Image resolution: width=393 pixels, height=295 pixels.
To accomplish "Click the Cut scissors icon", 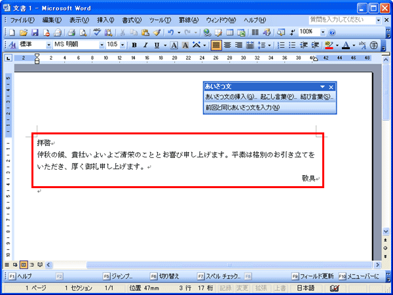I will [122, 32].
